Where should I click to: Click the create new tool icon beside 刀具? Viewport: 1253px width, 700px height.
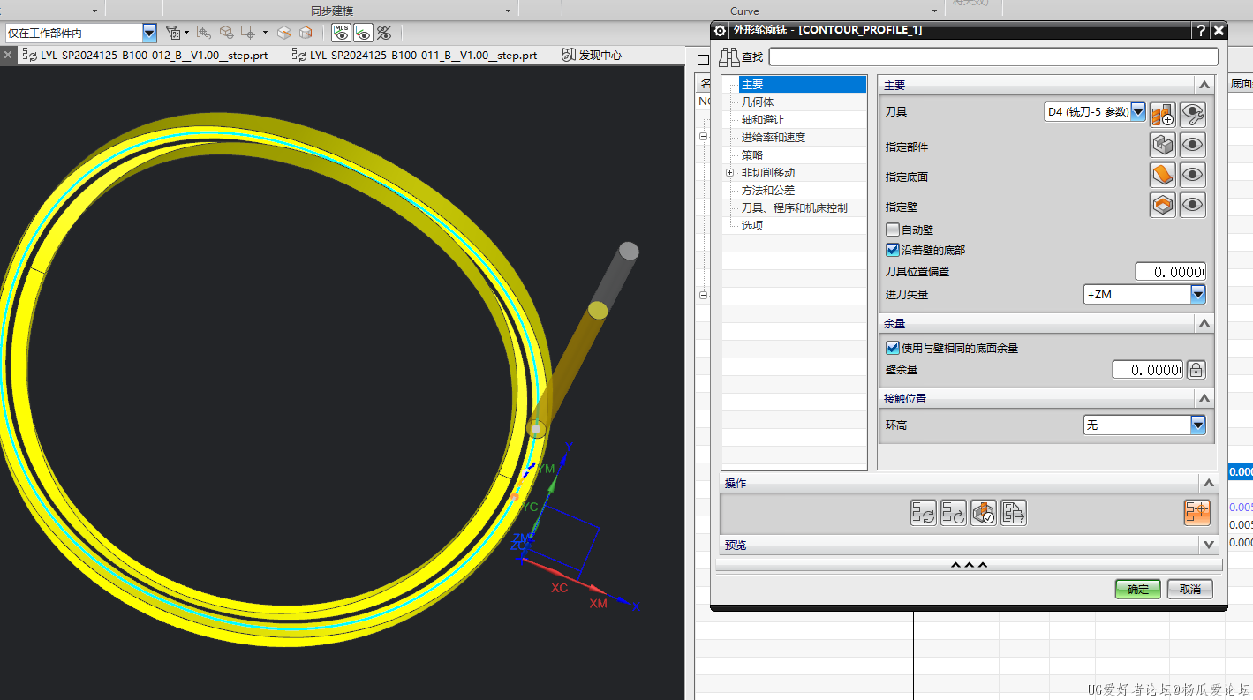1163,114
